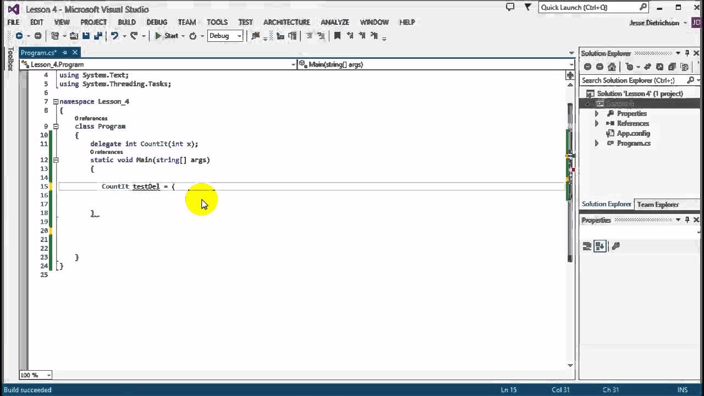Click the editor vertical scrollbar down arrow
The image size is (704, 396).
click(570, 365)
